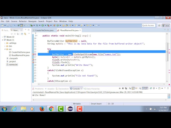Toggle Show Whitespace Characters button

pos(28,25)
